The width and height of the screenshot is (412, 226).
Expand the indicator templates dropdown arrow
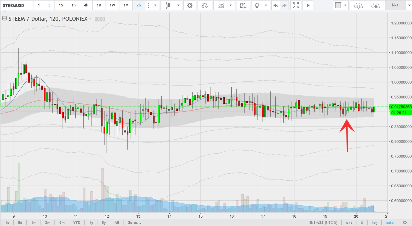tap(231, 5)
